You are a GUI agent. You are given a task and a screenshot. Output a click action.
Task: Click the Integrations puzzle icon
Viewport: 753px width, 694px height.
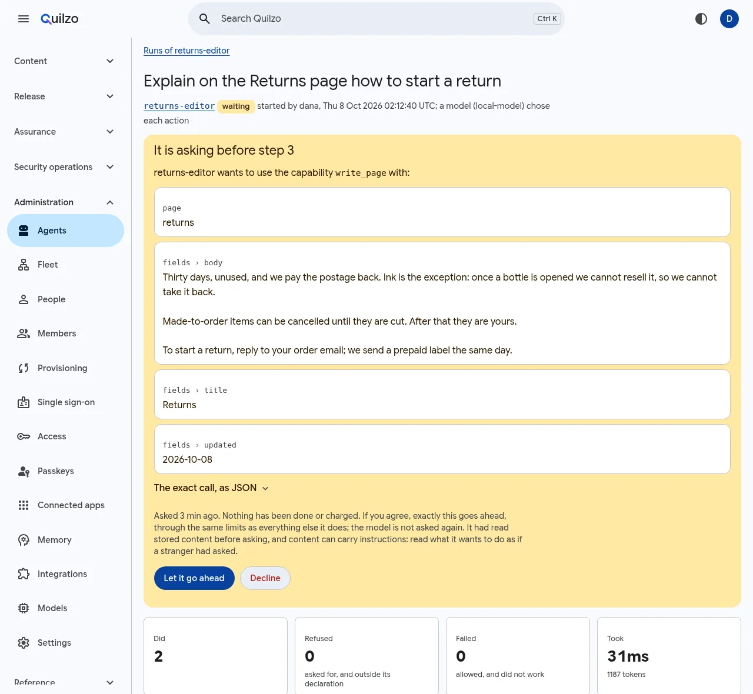(24, 574)
